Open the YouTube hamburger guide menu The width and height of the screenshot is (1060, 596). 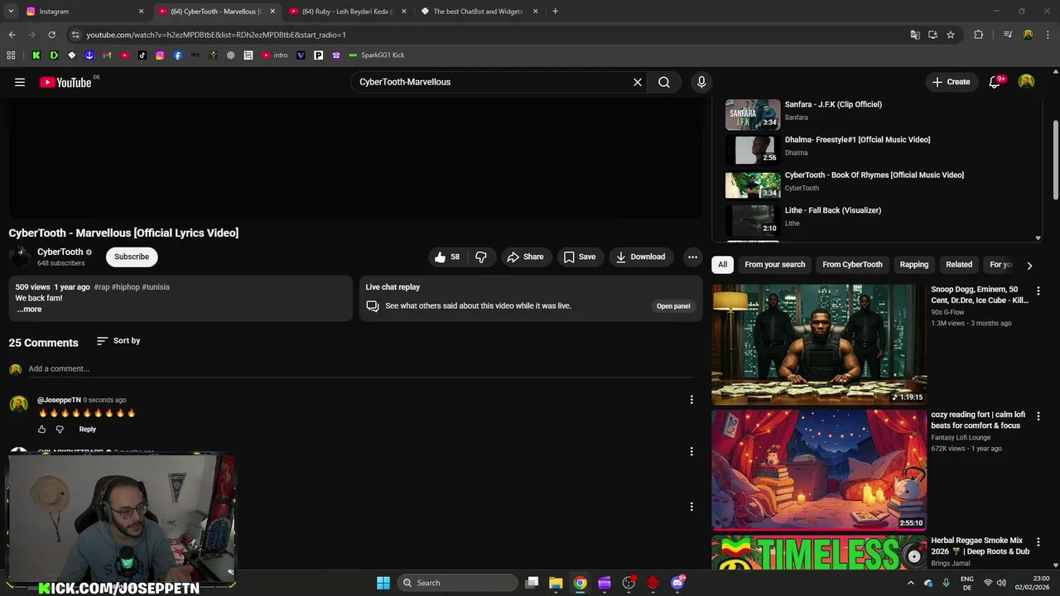pyautogui.click(x=20, y=82)
